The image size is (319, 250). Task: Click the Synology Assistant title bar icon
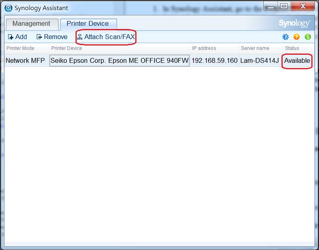(x=8, y=8)
